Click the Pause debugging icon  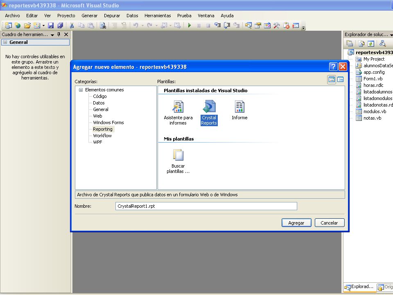[x=199, y=25]
